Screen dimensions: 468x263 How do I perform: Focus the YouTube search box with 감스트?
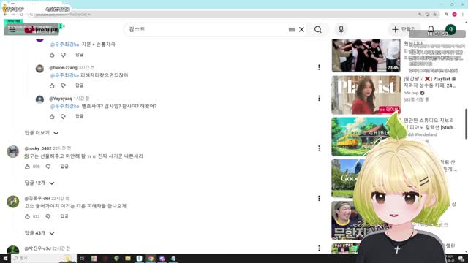point(208,29)
